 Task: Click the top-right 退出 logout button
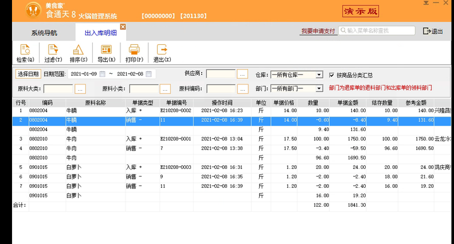pyautogui.click(x=433, y=31)
